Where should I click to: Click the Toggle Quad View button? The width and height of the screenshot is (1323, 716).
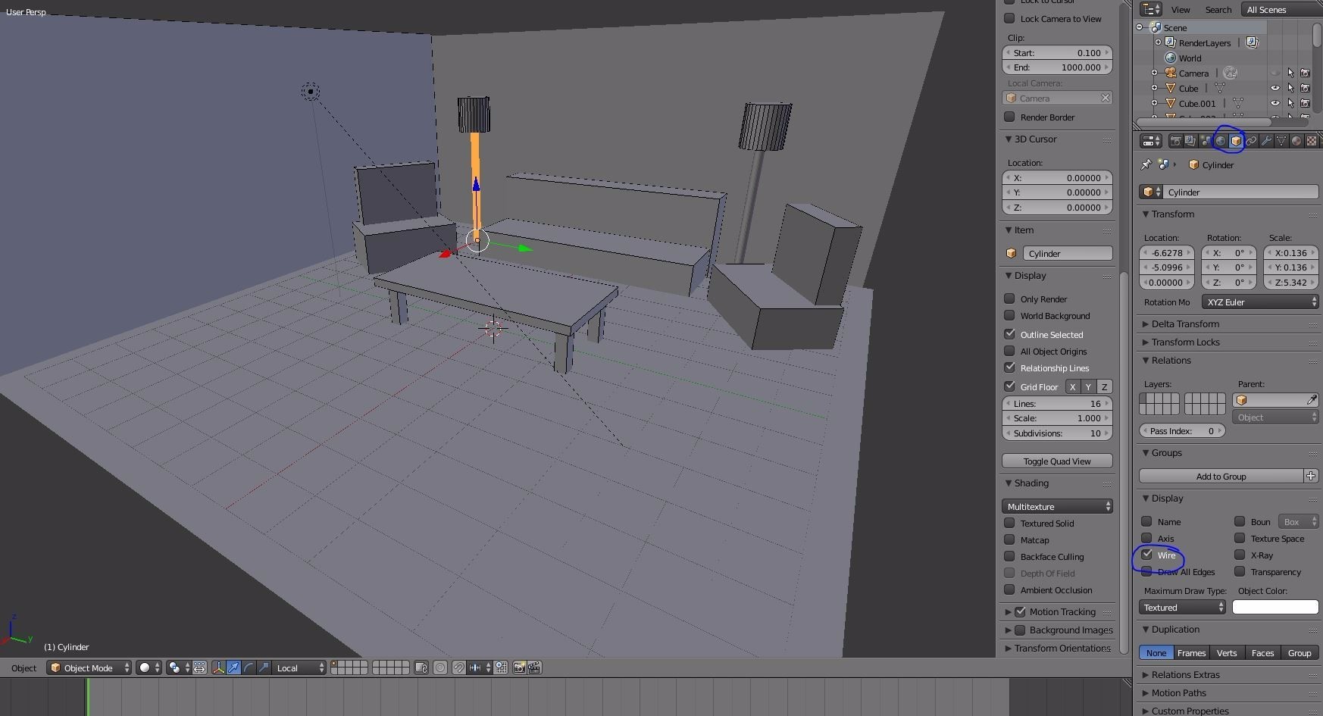[x=1057, y=461]
